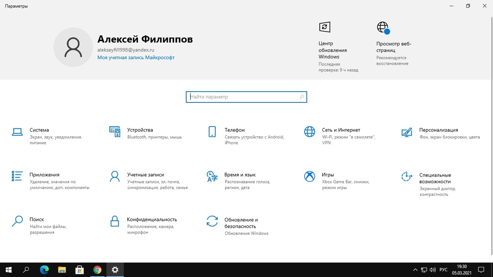This screenshot has width=493, height=277.
Task: Click Центр обновления Windows text
Action: [x=332, y=50]
